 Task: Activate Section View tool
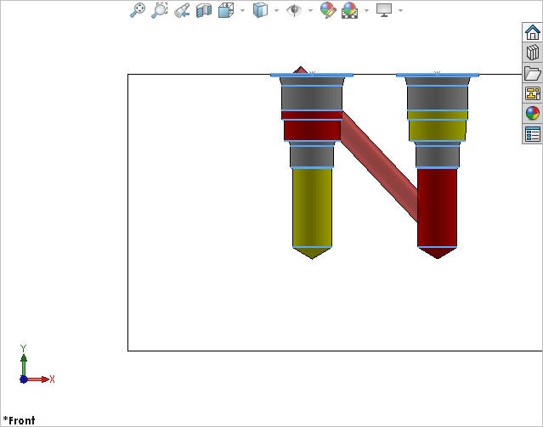click(x=204, y=10)
